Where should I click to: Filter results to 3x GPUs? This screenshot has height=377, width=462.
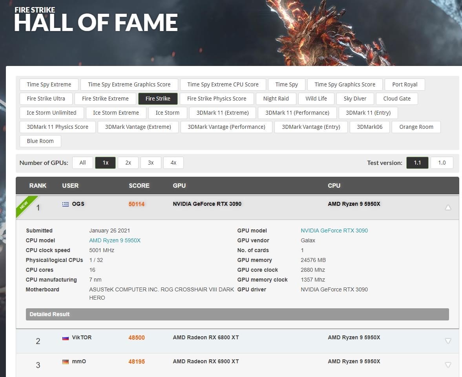pyautogui.click(x=151, y=163)
